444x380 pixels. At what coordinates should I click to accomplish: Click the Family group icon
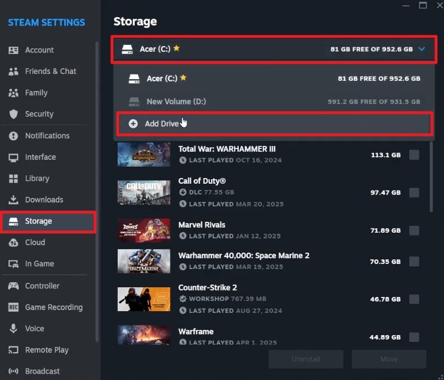point(13,93)
